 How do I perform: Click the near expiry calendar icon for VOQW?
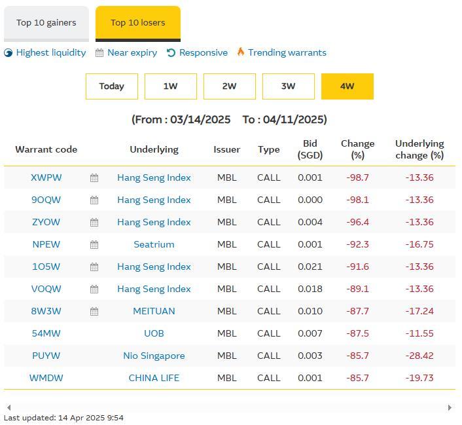94,289
